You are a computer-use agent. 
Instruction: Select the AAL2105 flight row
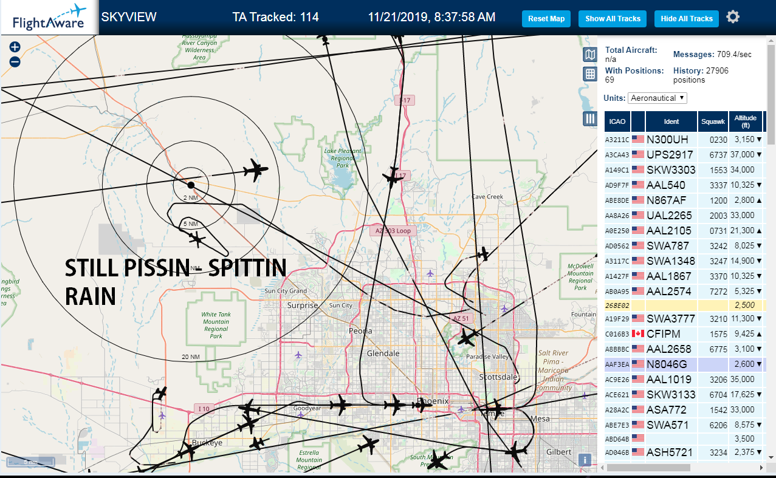tap(685, 230)
